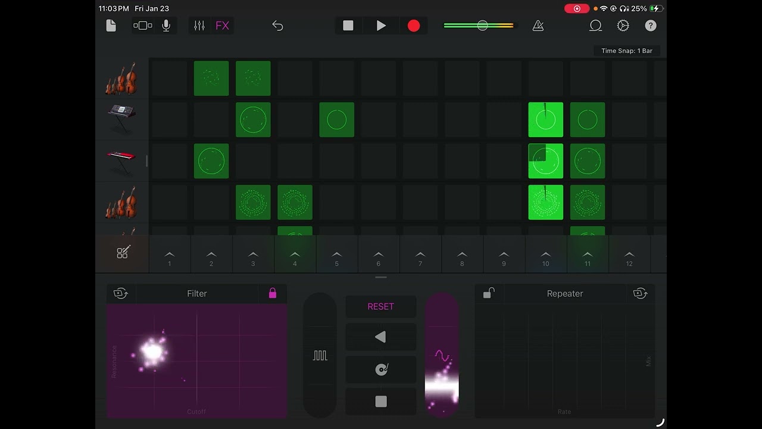Trigger column 11
This screenshot has height=429, width=762.
coord(588,257)
